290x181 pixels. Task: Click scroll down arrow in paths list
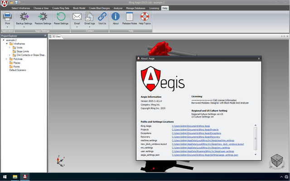coord(256,155)
